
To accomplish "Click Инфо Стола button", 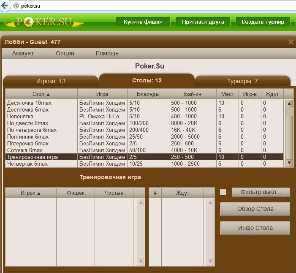I will point(255,228).
